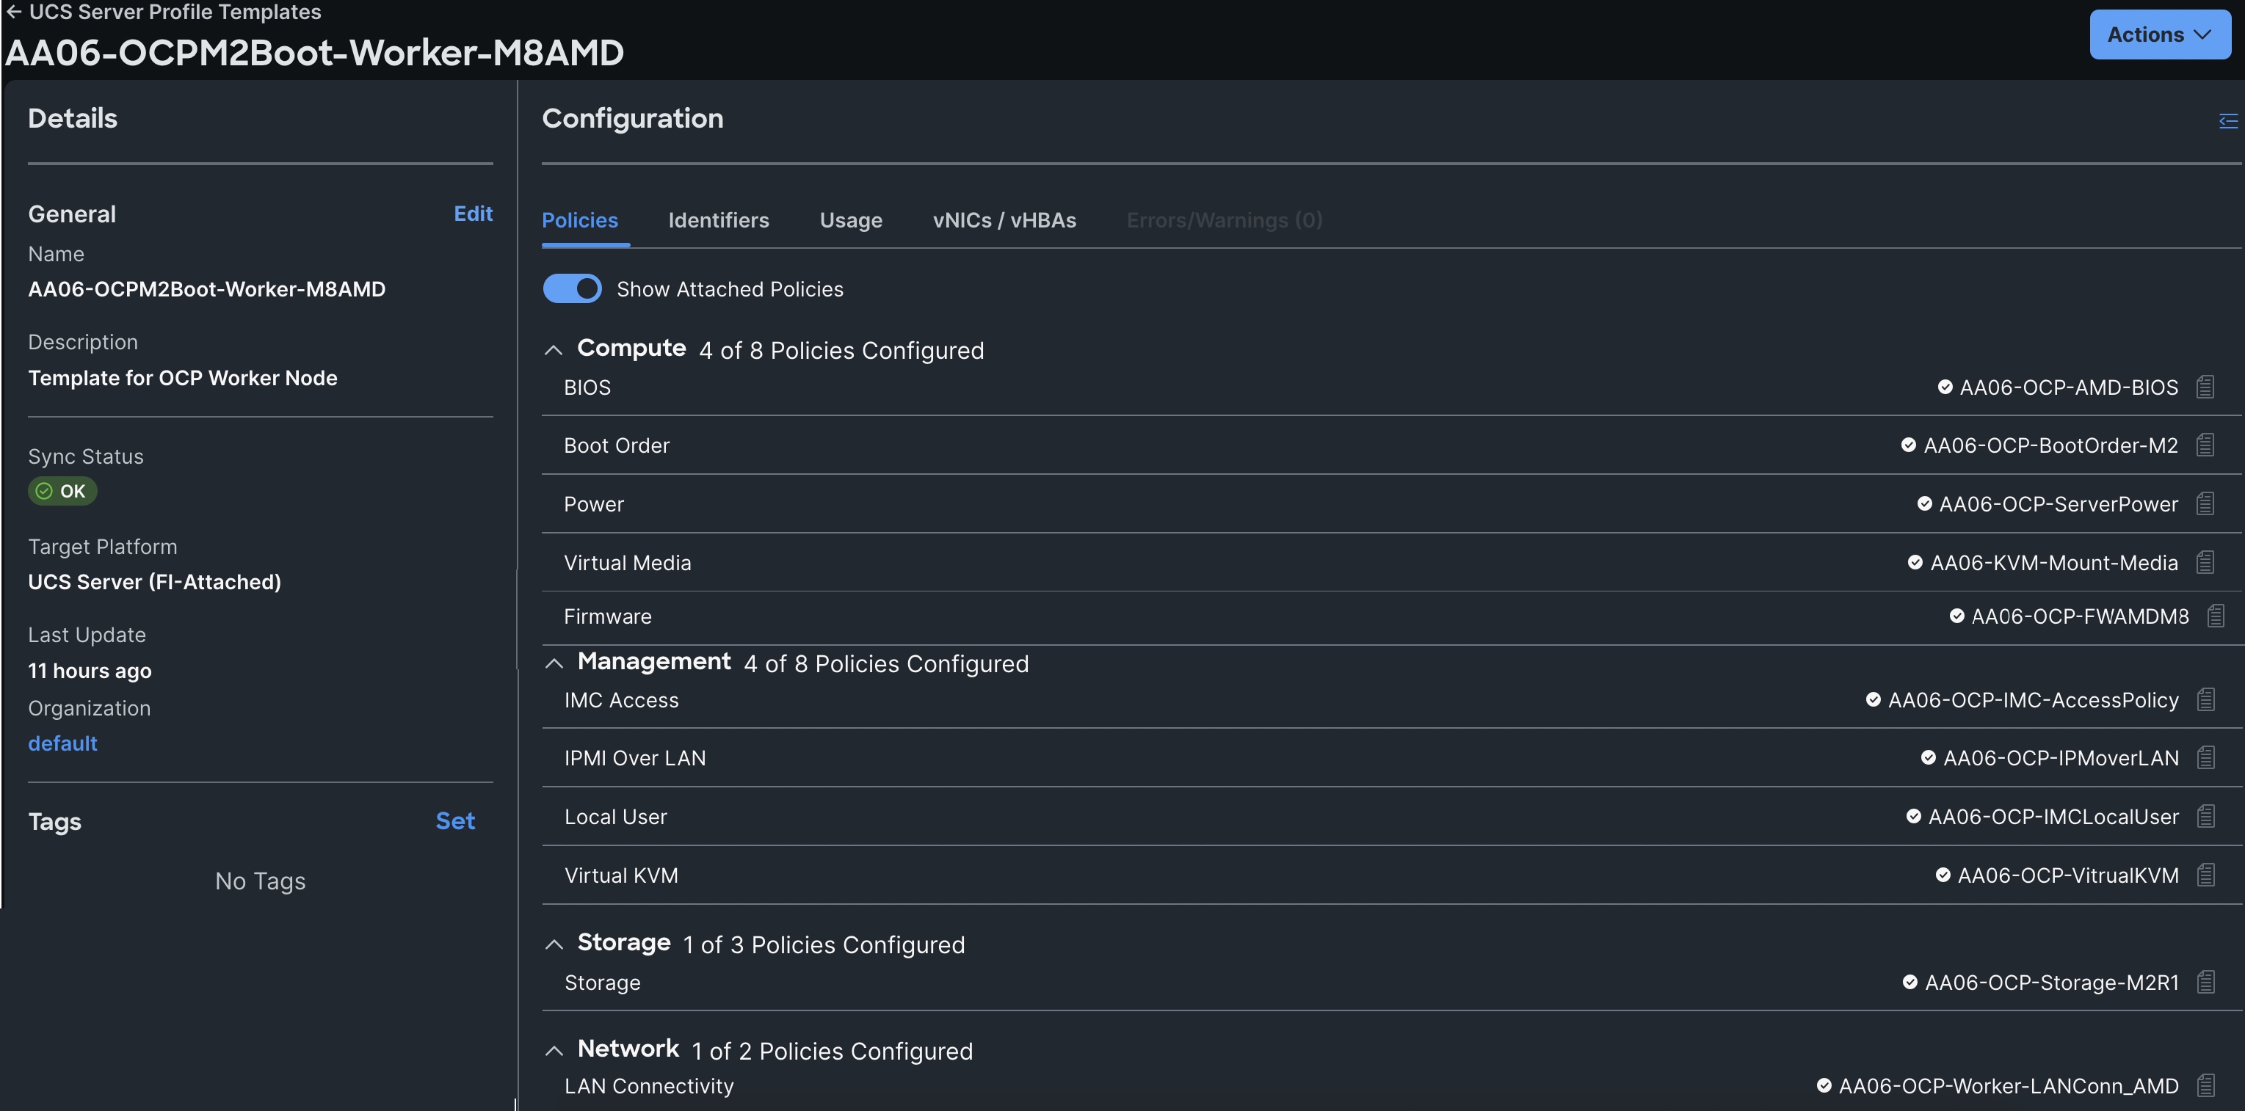2245x1111 pixels.
Task: Click Edit in the General section
Action: click(472, 214)
